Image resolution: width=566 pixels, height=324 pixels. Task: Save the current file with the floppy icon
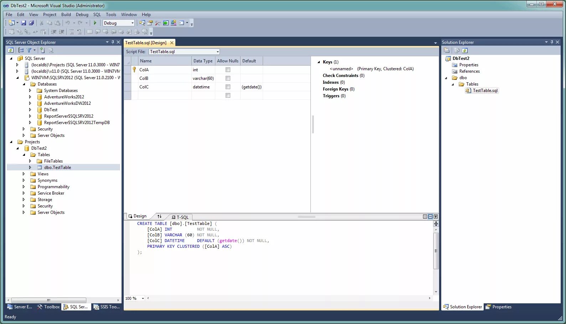click(24, 23)
